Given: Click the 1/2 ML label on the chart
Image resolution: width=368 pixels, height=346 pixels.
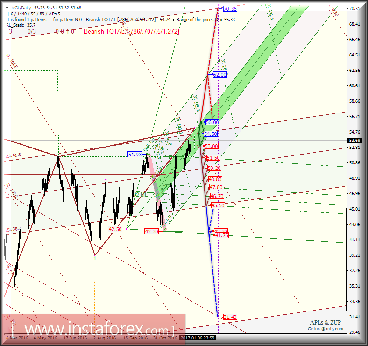Looking at the screenshot, I should click(x=141, y=195).
